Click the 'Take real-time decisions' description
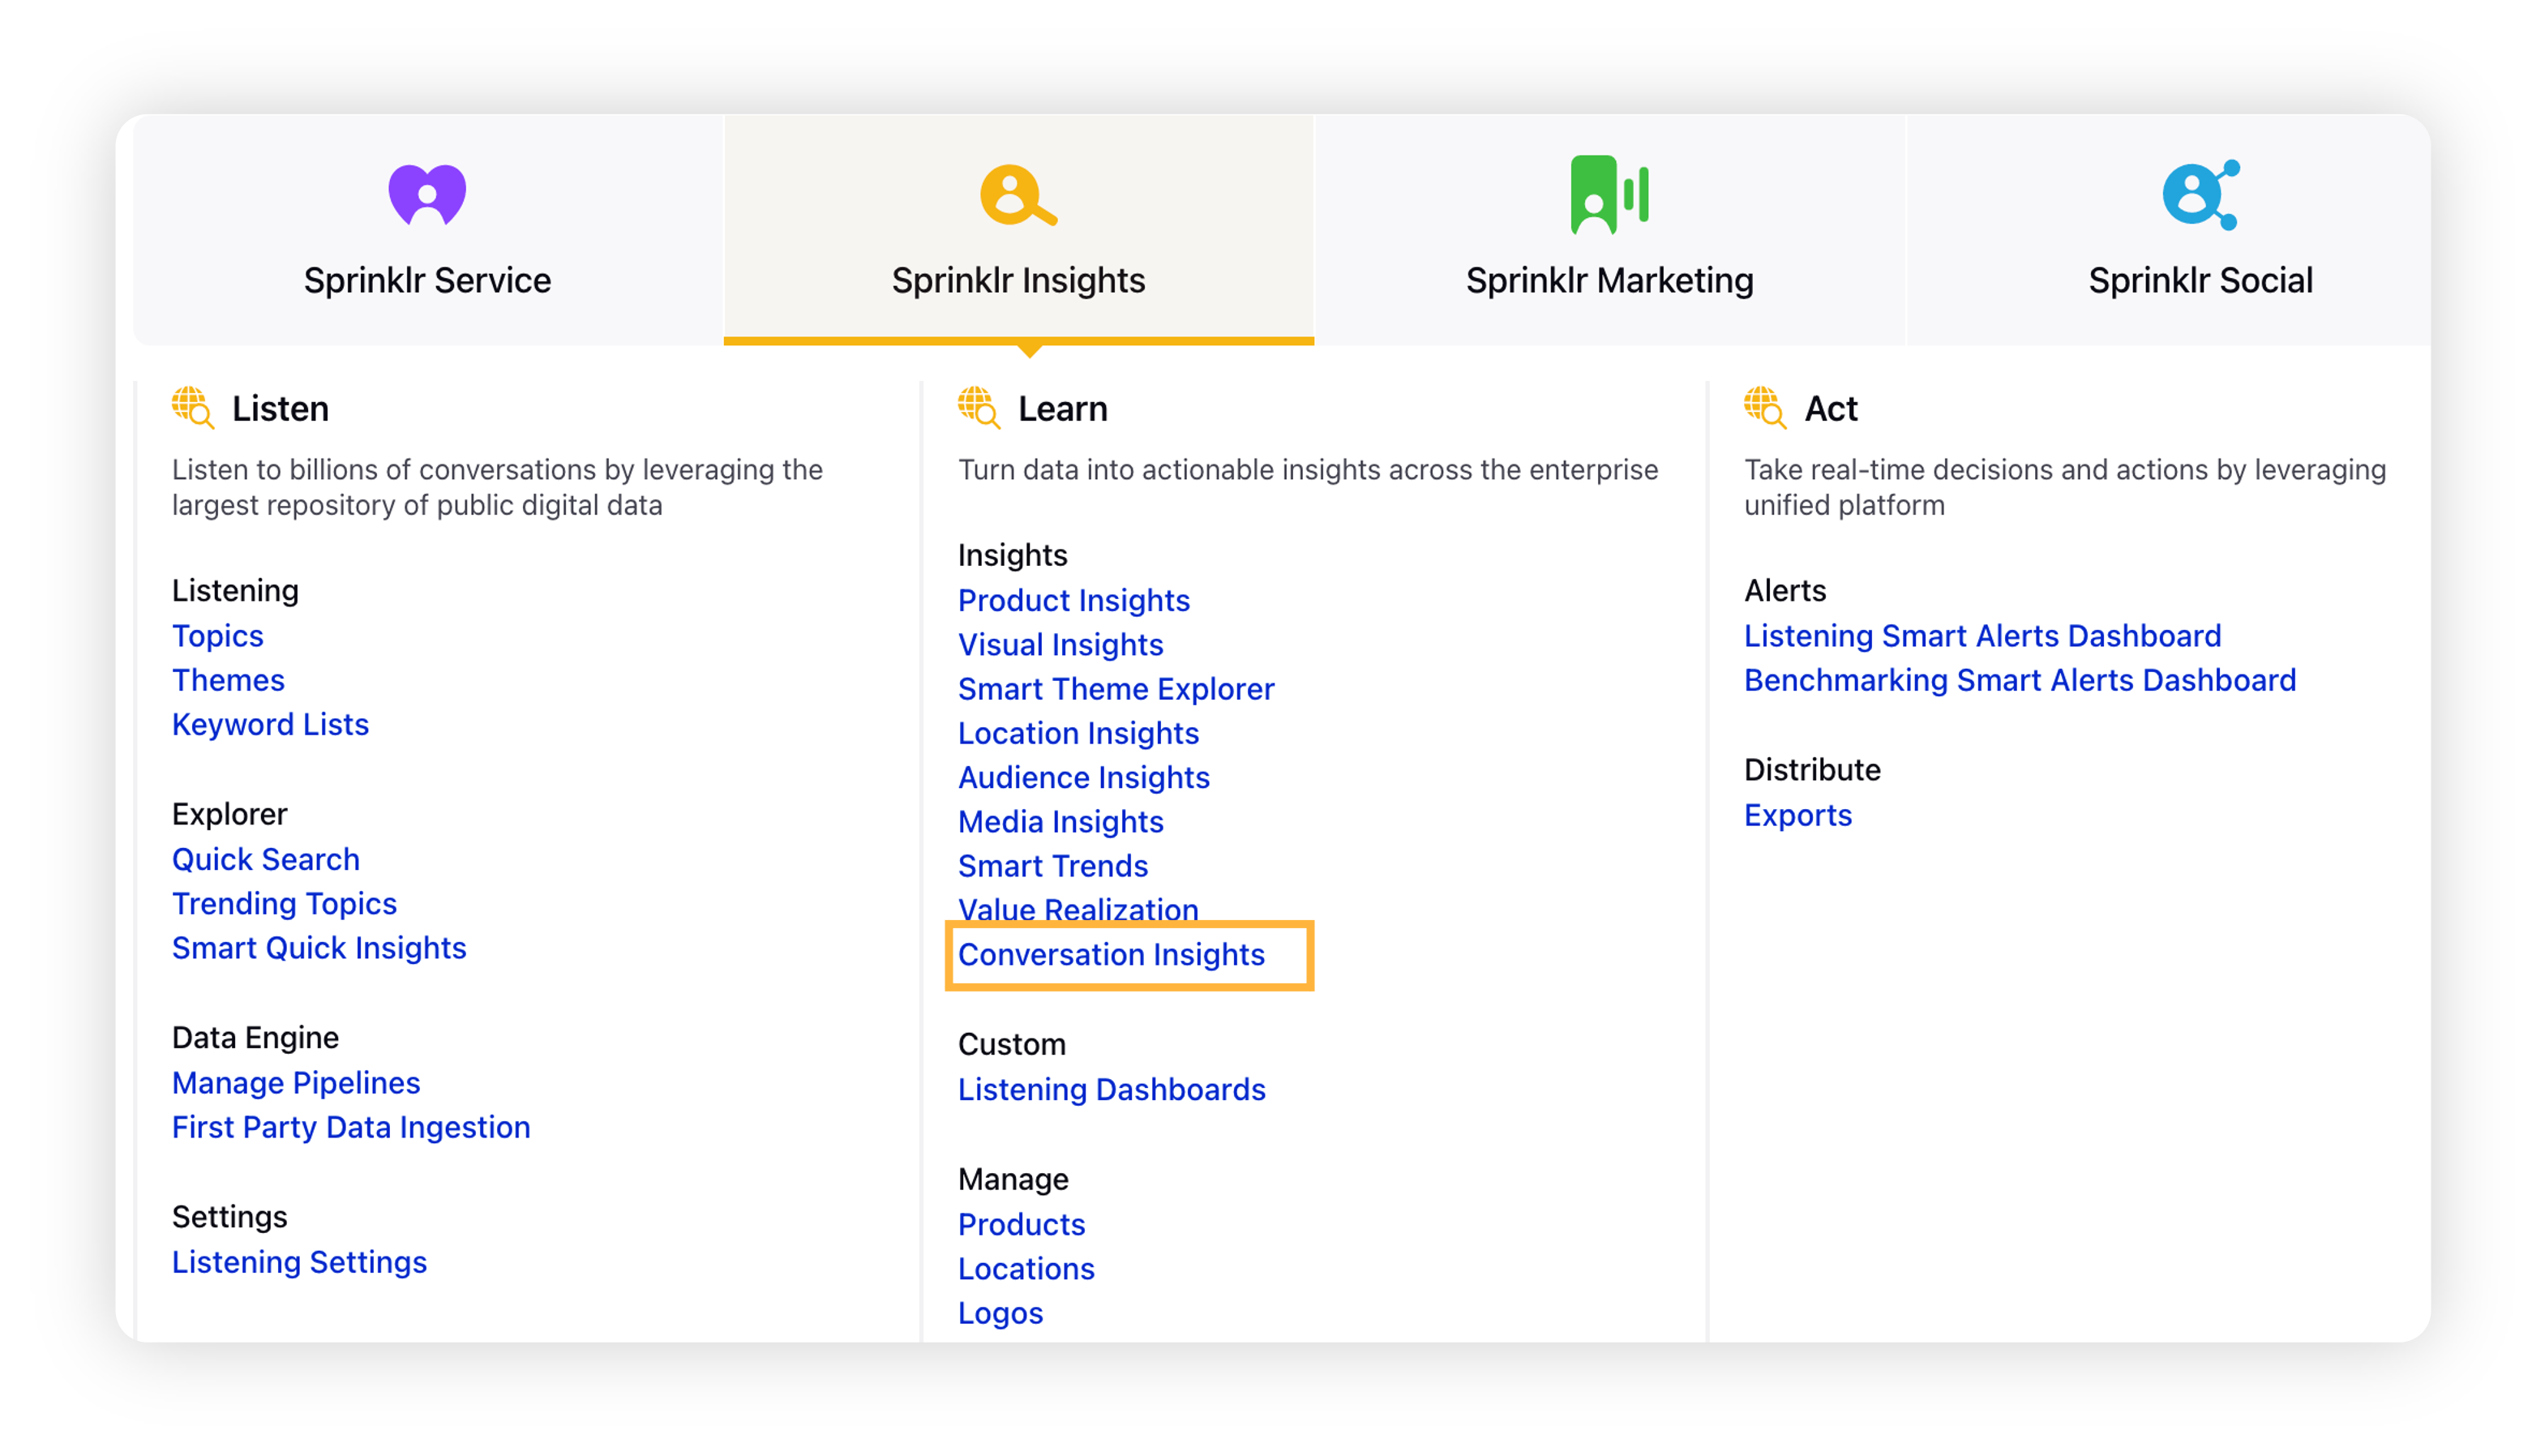Image resolution: width=2545 pixels, height=1456 pixels. pyautogui.click(x=2065, y=487)
